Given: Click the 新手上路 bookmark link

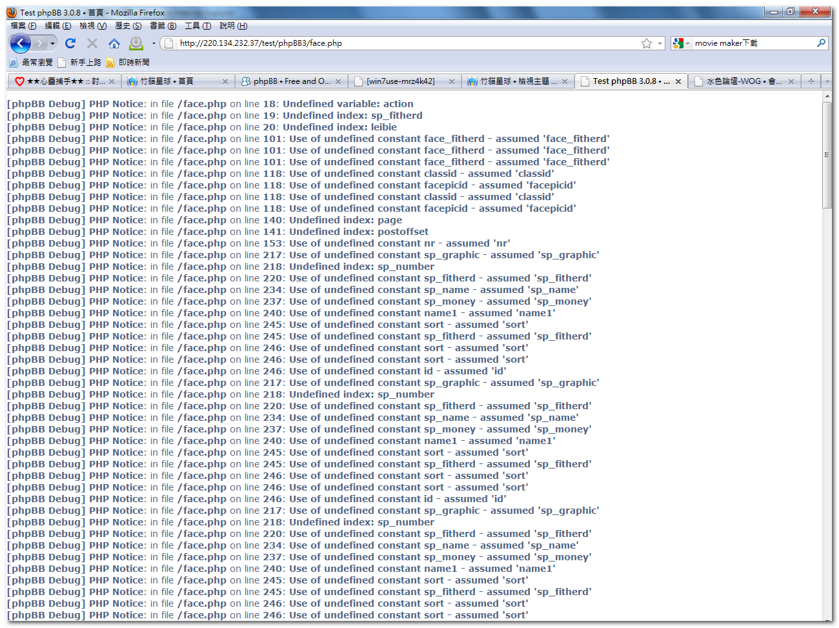Looking at the screenshot, I should (x=79, y=63).
